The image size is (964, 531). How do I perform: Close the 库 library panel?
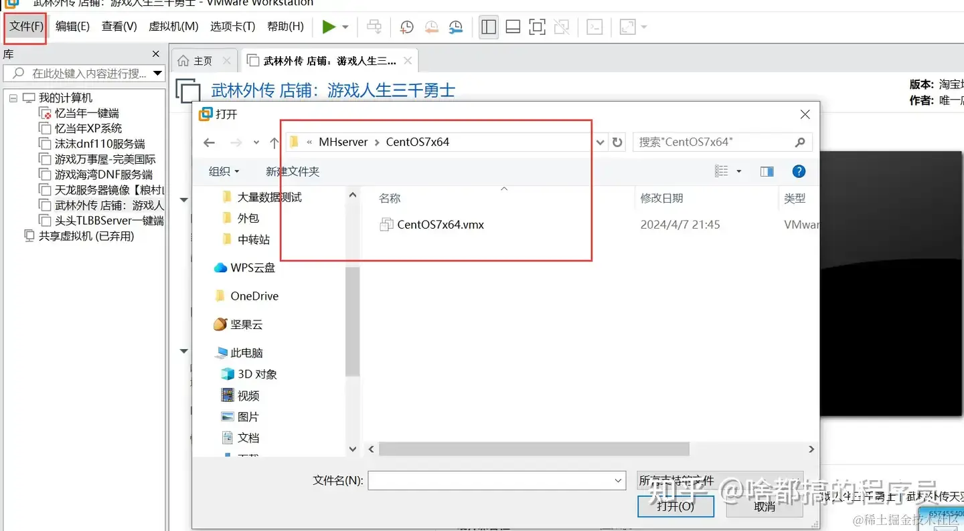(x=156, y=54)
